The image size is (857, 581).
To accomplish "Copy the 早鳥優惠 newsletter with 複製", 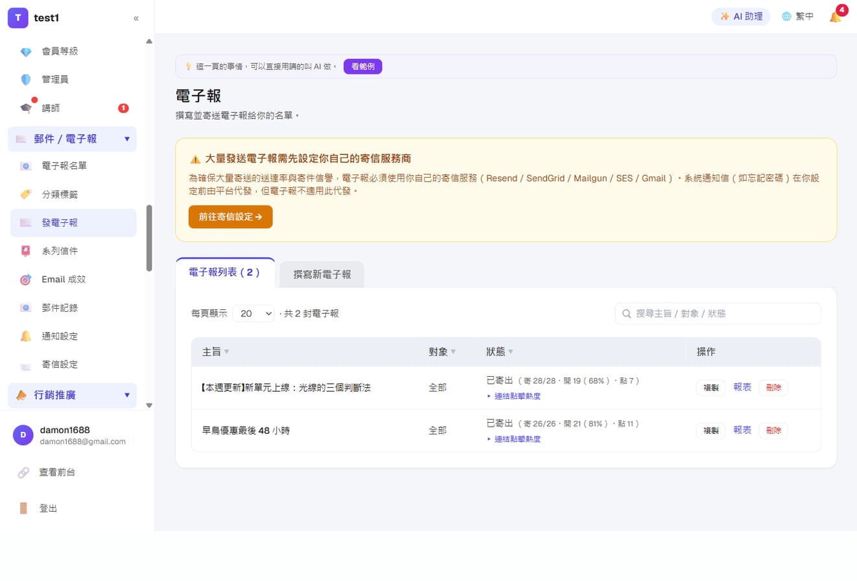I will (x=710, y=431).
